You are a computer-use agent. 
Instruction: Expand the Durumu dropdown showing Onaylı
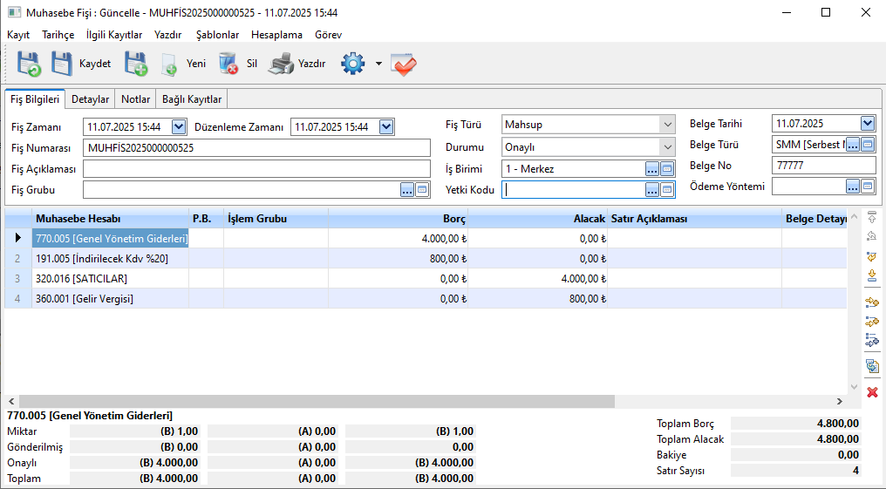click(667, 147)
